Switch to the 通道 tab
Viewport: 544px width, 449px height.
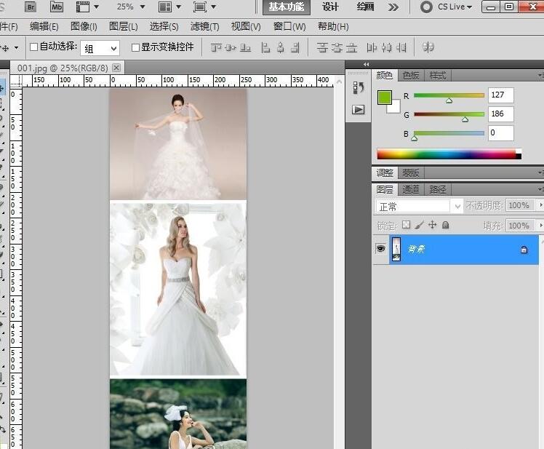pos(411,189)
